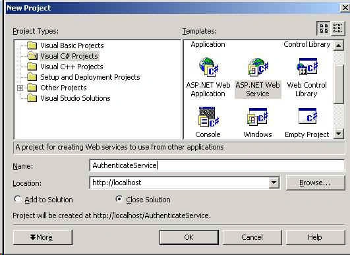This screenshot has width=350, height=255.
Task: Click the Visual C++ Projects folder icon
Action: click(32, 67)
